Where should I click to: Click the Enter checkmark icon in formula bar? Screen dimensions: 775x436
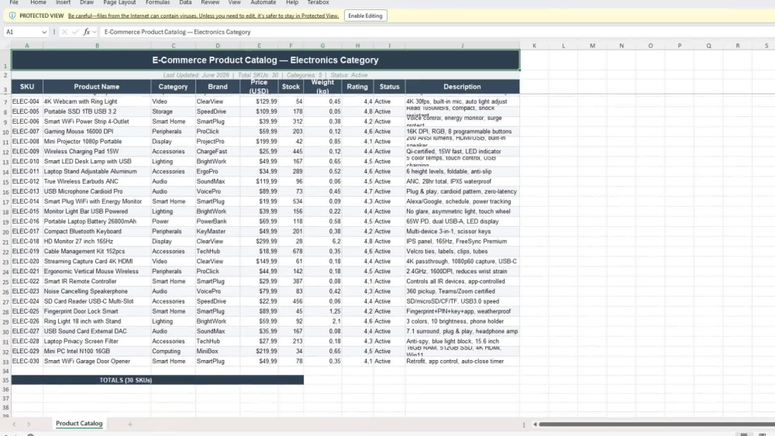[75, 32]
